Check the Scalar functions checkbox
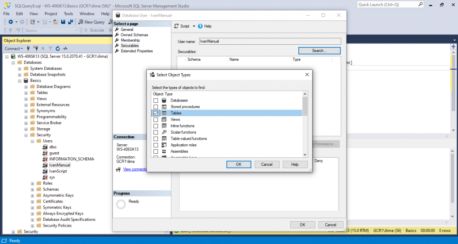Screen dimensions: 458x244 (x=156, y=133)
